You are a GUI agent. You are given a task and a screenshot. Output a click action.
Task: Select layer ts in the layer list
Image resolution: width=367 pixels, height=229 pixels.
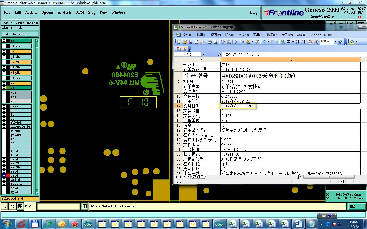pos(21,41)
